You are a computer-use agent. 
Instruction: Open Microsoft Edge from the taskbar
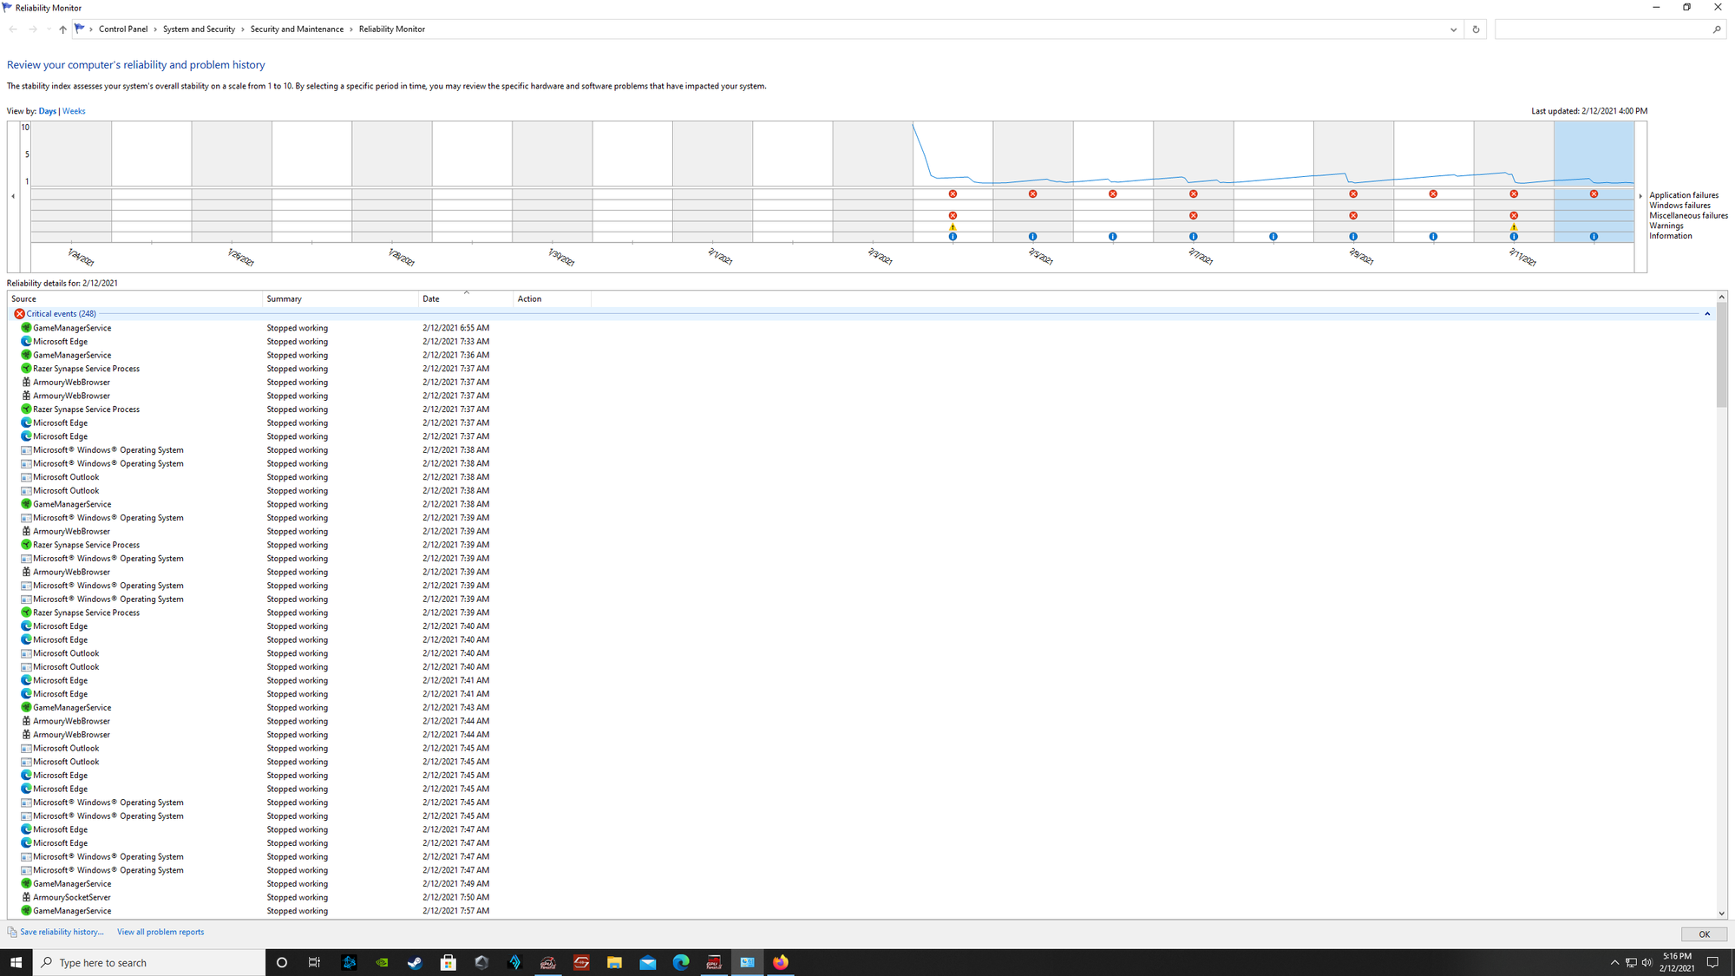click(681, 962)
